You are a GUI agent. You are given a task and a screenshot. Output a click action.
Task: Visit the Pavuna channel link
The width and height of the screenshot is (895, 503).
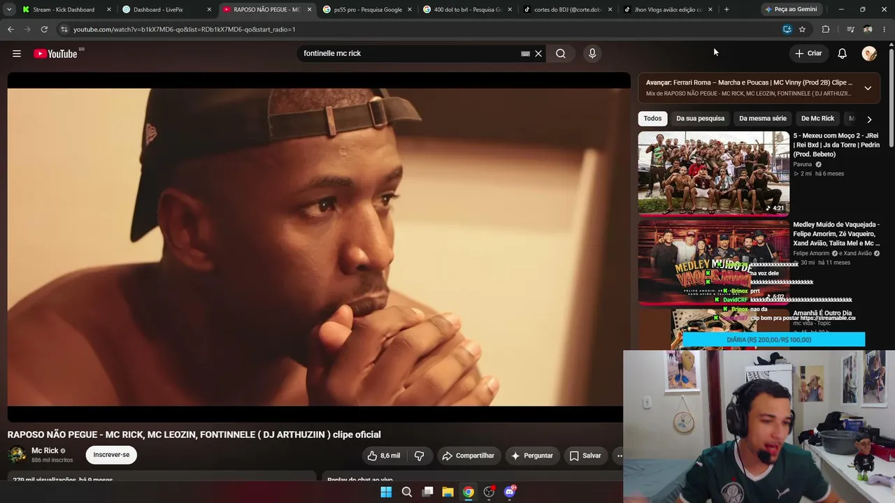pos(802,164)
